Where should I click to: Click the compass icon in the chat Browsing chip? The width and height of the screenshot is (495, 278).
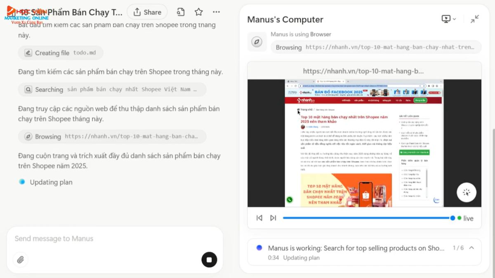pos(28,136)
